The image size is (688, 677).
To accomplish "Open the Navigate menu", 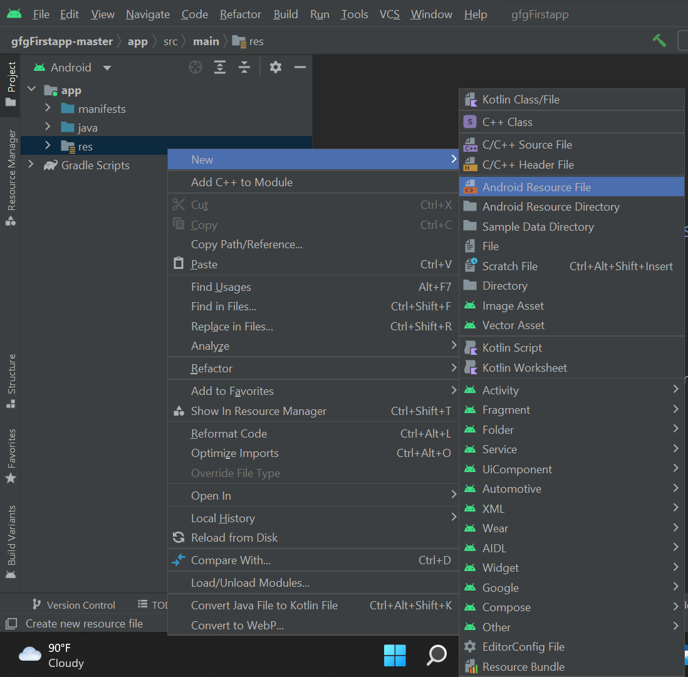I will click(x=148, y=14).
